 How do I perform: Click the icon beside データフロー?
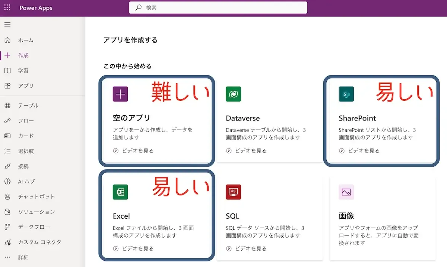coord(7,227)
